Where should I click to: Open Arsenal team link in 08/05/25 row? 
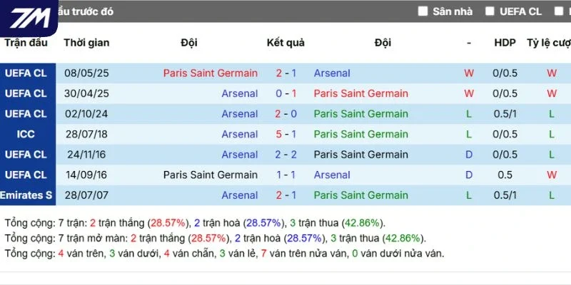tap(332, 73)
